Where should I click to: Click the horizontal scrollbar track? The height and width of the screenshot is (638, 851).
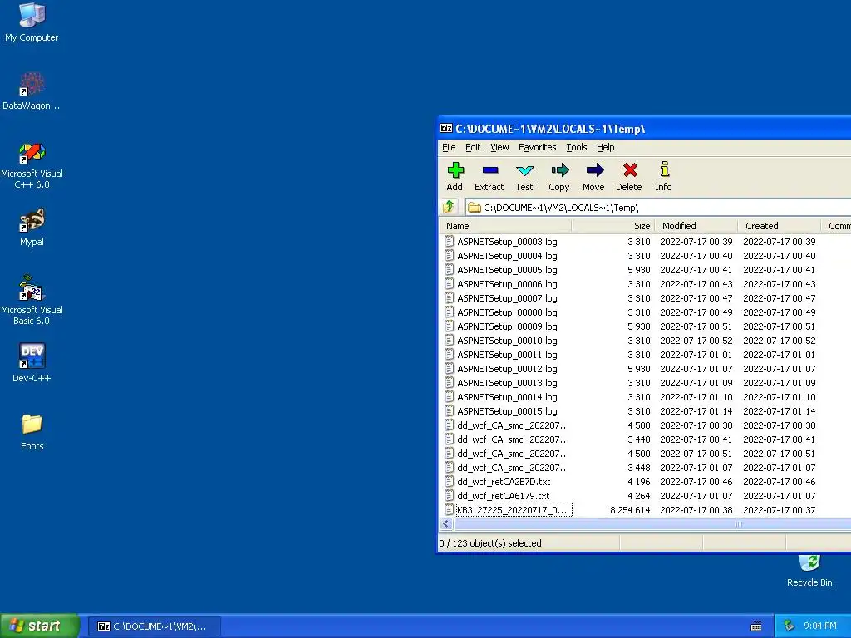pos(652,523)
